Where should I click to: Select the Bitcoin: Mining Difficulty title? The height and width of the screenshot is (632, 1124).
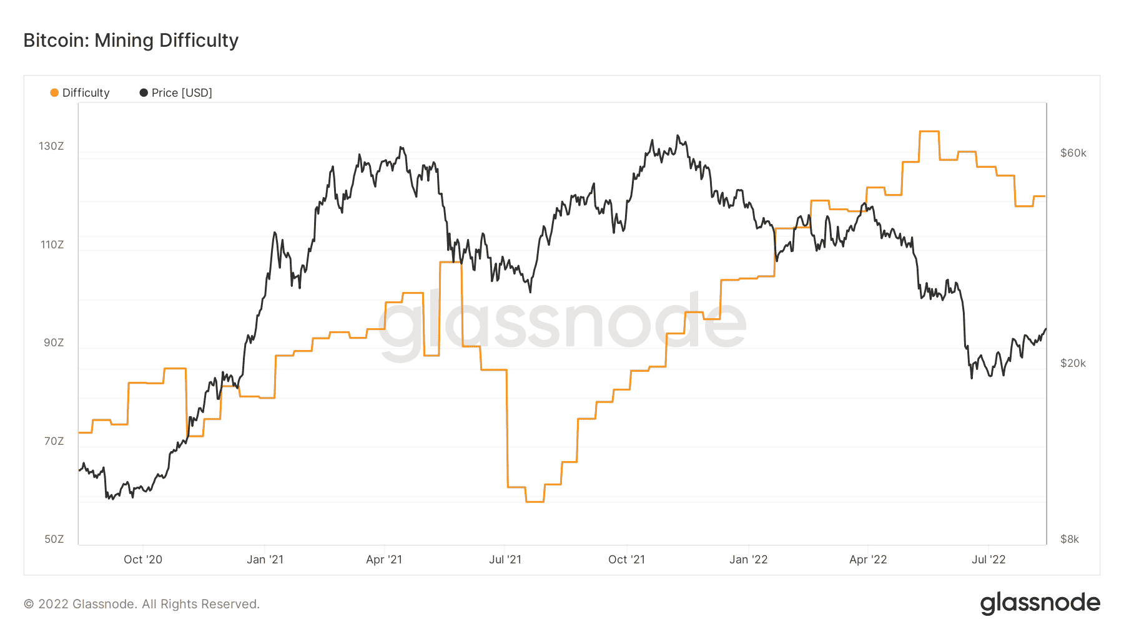(x=131, y=41)
